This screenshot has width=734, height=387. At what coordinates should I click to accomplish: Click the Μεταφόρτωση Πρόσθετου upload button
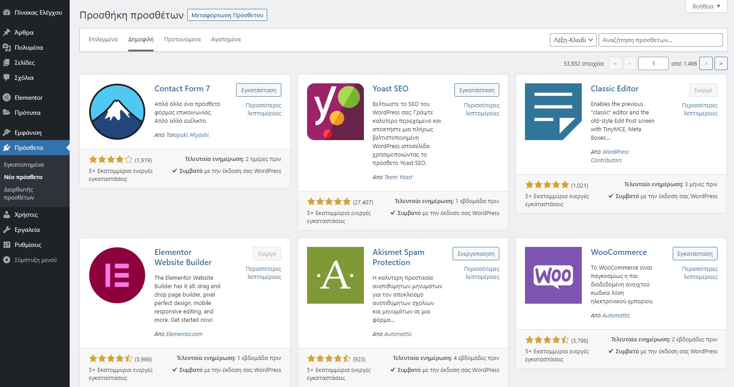tap(227, 15)
